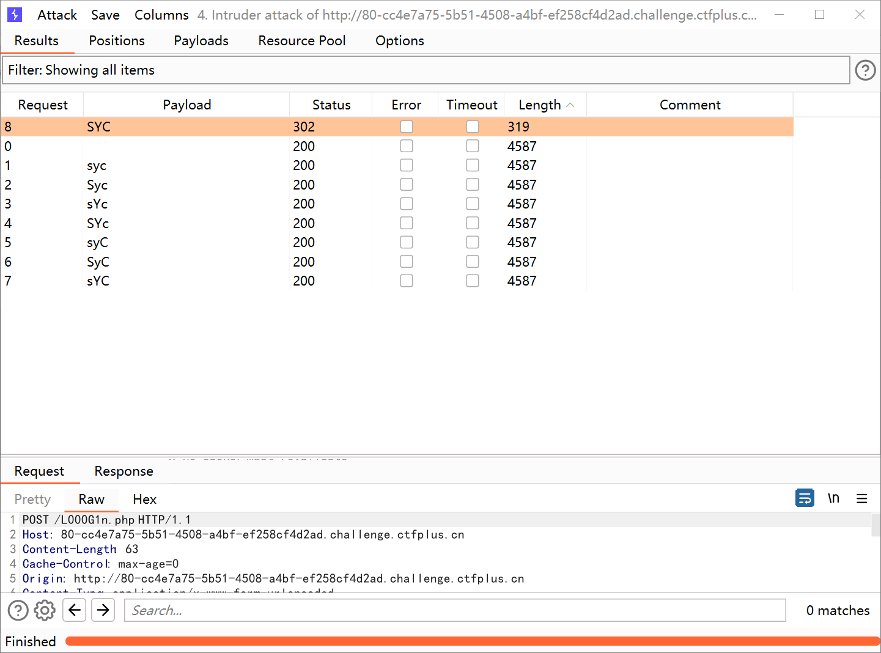Tick the Error checkbox for SYC row

(x=407, y=127)
